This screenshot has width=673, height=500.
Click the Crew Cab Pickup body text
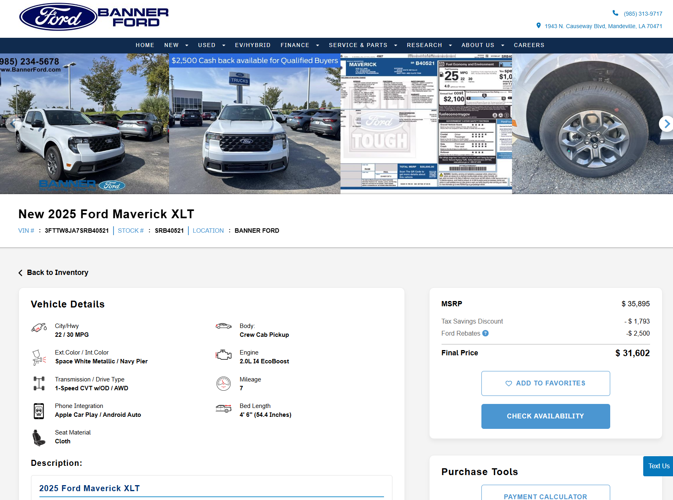[x=264, y=335]
